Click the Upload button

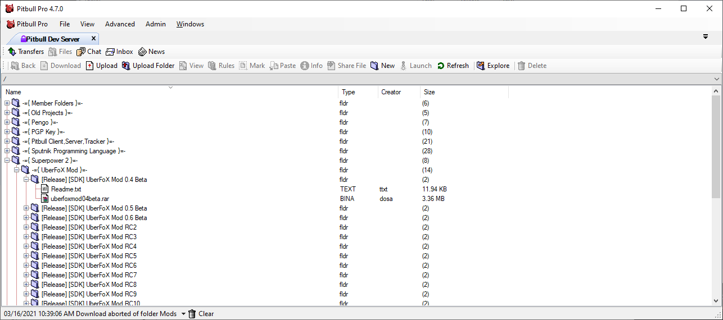point(101,66)
